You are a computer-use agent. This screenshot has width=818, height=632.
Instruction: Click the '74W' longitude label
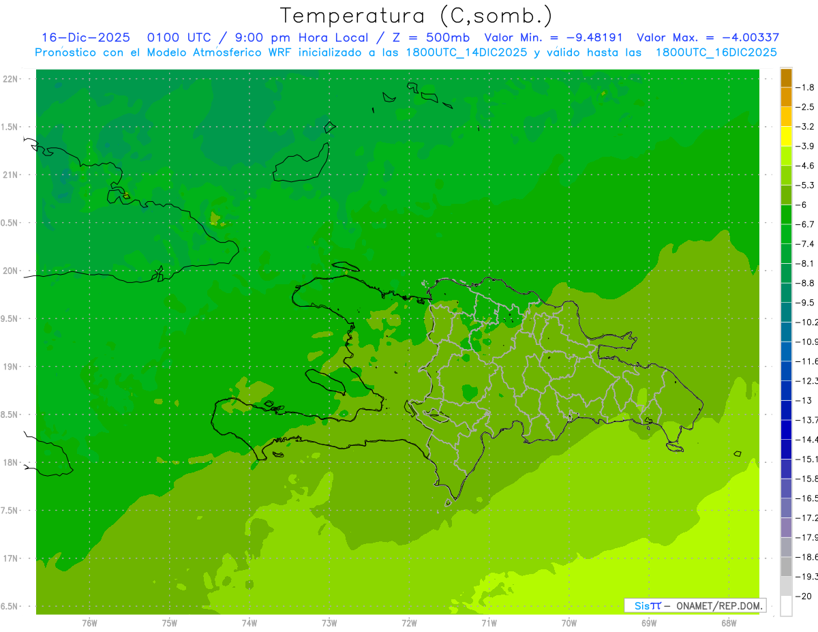249,623
